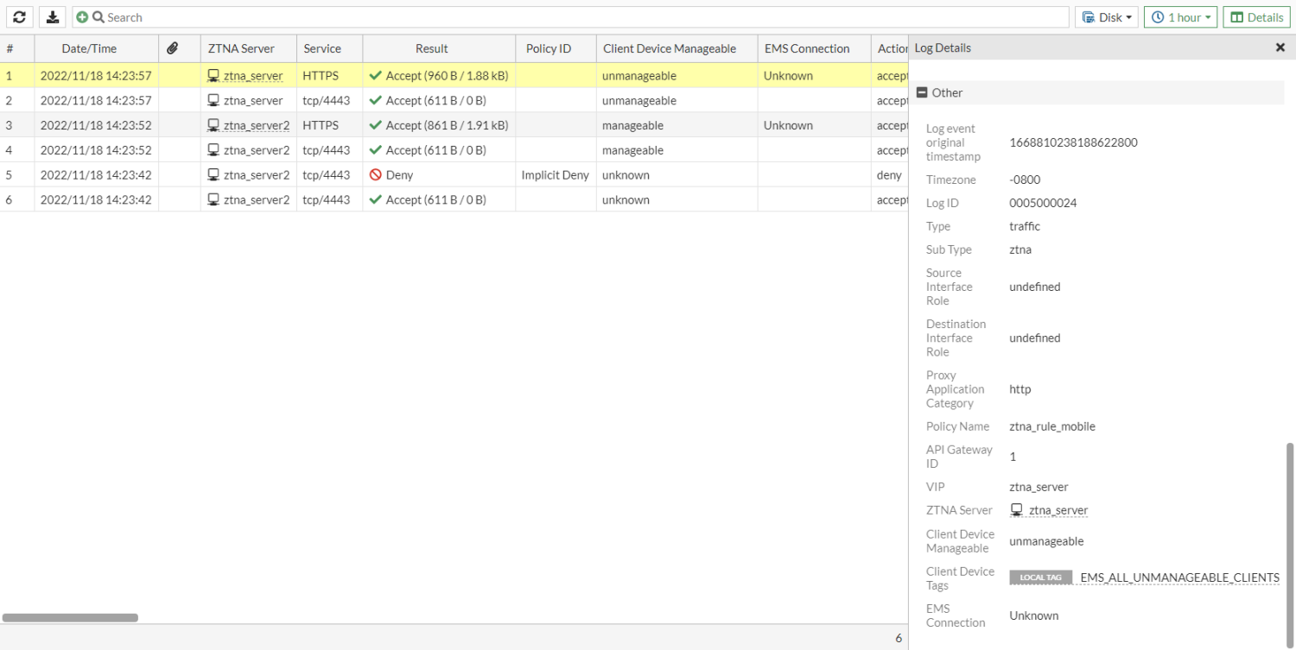Screen dimensions: 1296x650
Task: Toggle the Details panel with the Details button
Action: click(x=1256, y=16)
